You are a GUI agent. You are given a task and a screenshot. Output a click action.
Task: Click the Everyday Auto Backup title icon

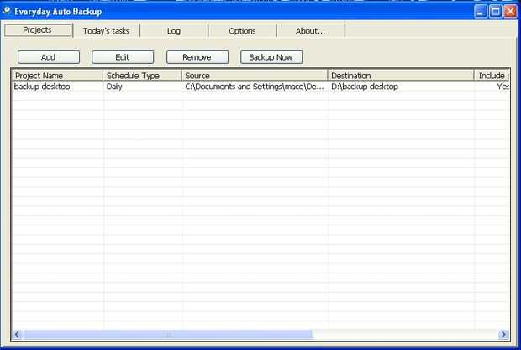point(7,11)
